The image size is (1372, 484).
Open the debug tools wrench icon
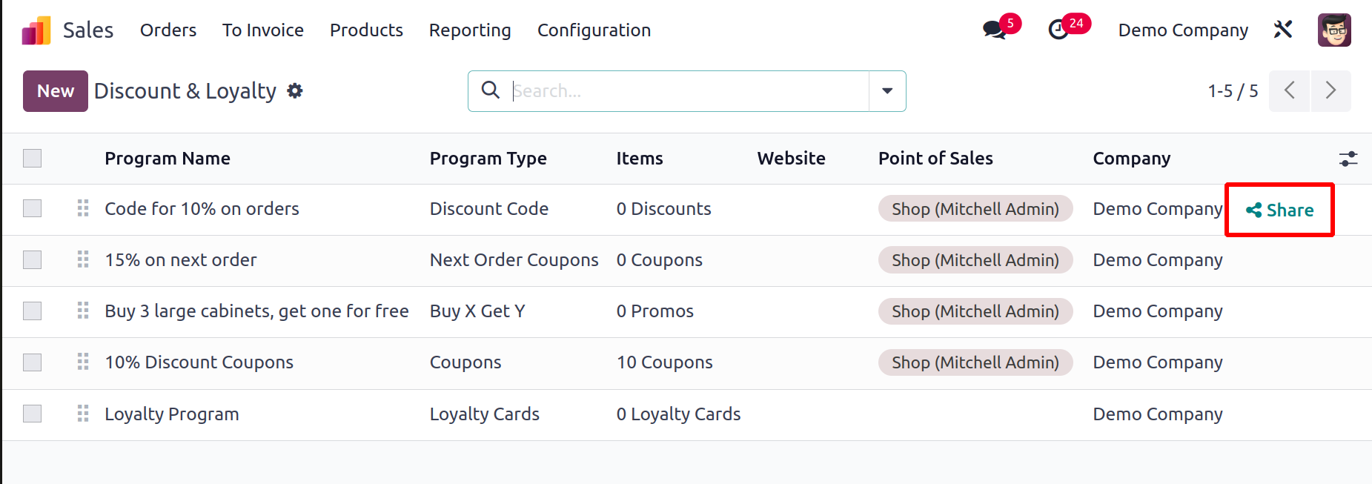(x=1283, y=30)
